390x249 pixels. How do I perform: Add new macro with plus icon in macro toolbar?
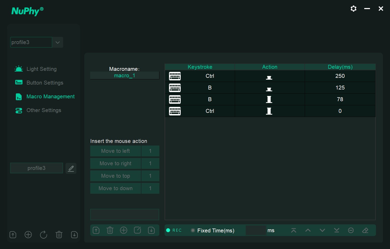coord(124,230)
